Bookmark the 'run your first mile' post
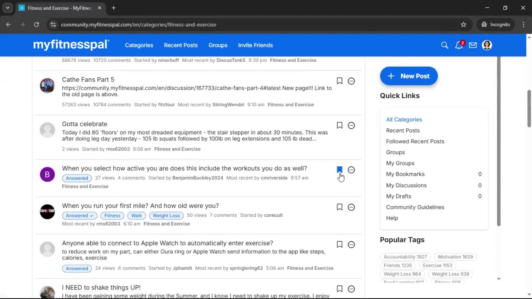The image size is (532, 299). click(339, 207)
